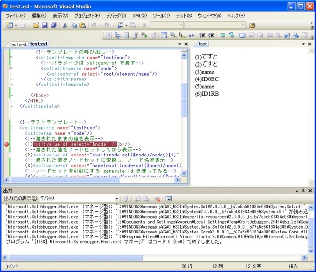The image size is (316, 272).
Task: Click the Copy icon
Action: point(74,25)
